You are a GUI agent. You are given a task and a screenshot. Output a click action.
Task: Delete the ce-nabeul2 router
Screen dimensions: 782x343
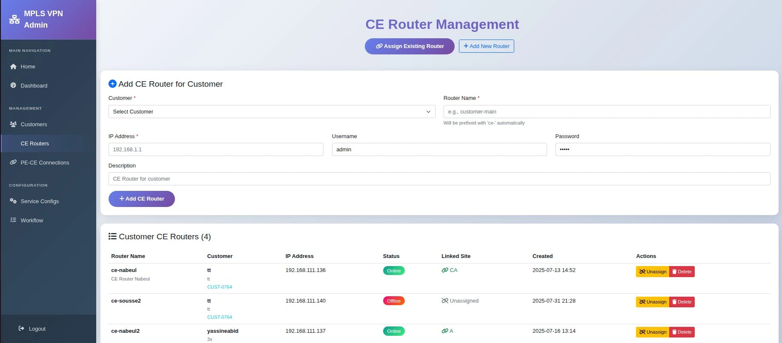[x=682, y=332]
